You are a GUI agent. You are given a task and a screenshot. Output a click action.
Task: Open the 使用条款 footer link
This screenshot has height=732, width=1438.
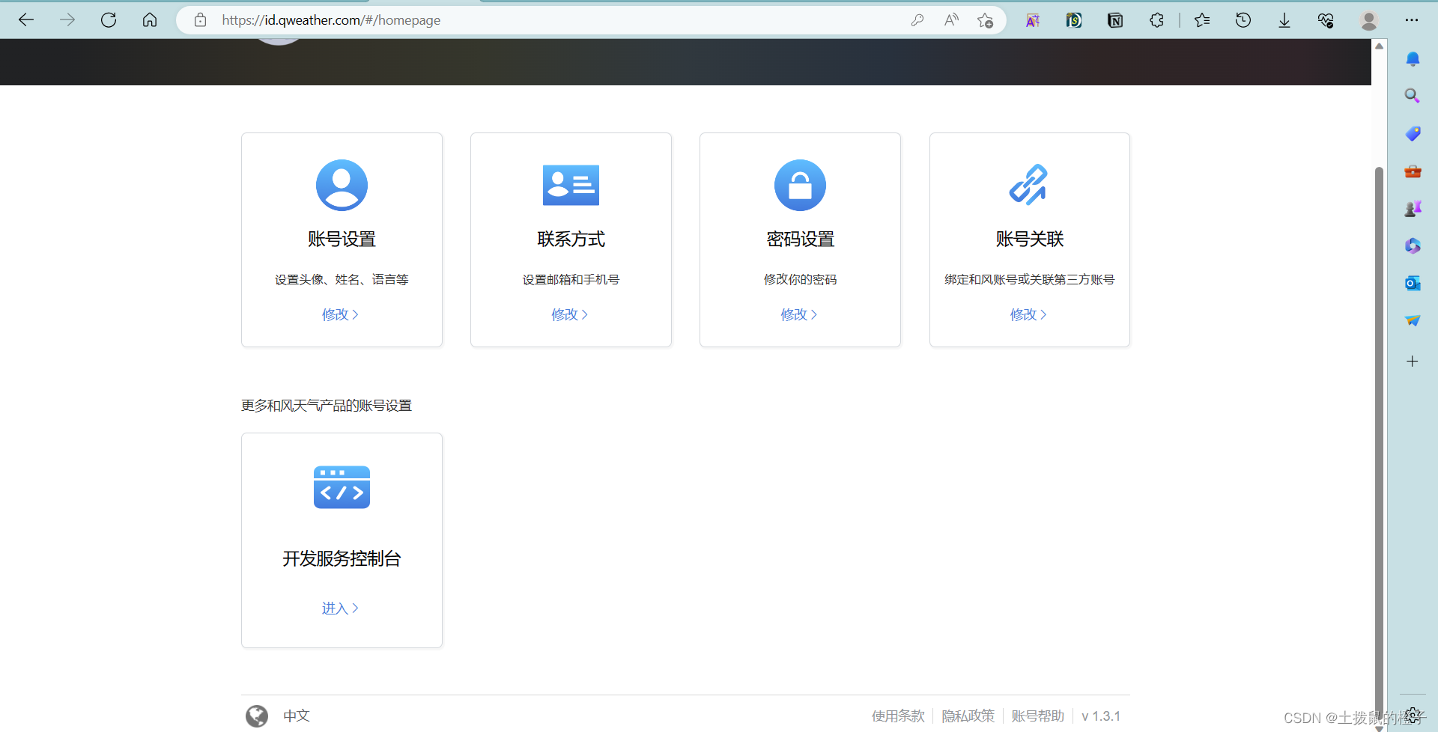tap(898, 716)
